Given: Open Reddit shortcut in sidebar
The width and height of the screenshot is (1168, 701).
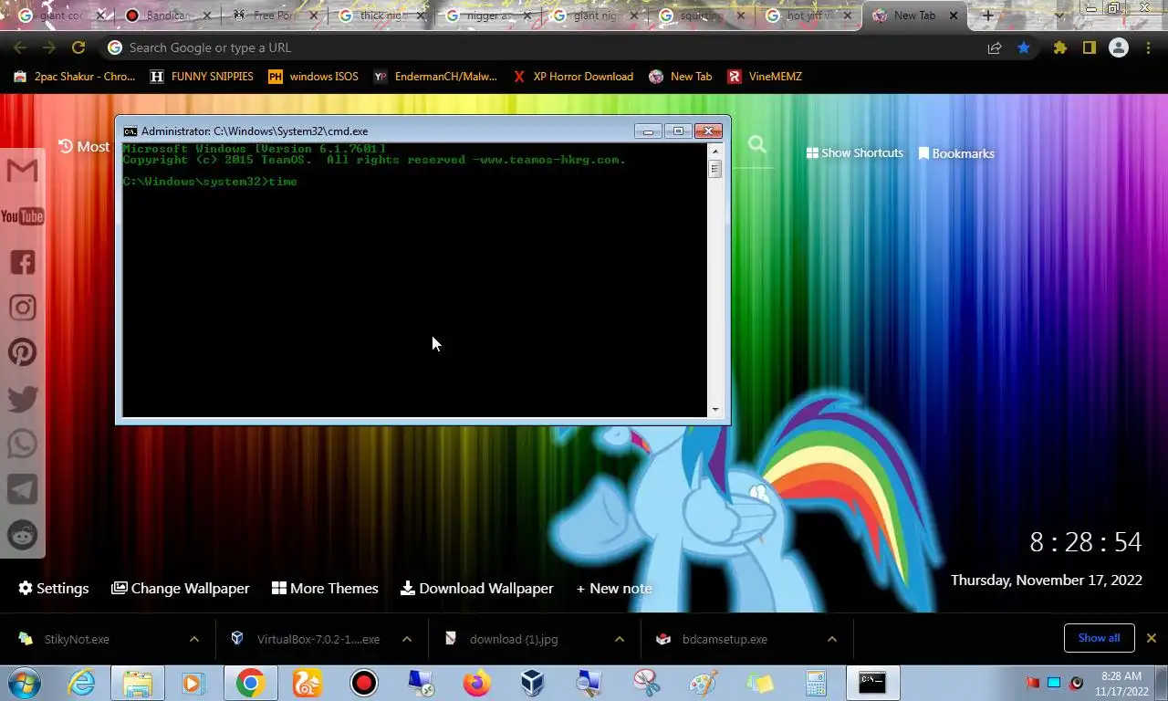Looking at the screenshot, I should point(22,535).
